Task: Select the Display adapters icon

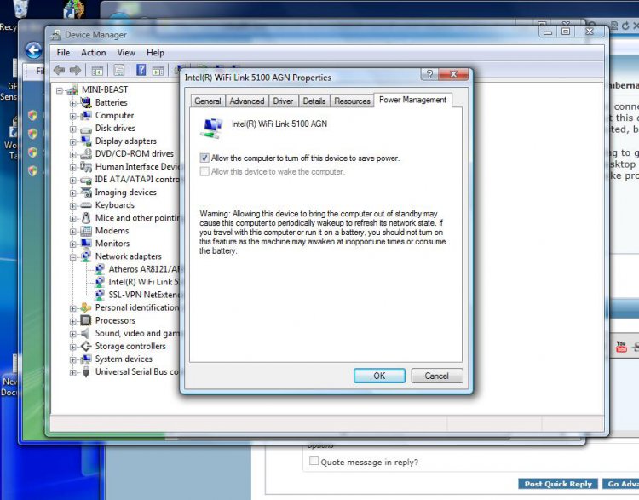Action: (86, 141)
